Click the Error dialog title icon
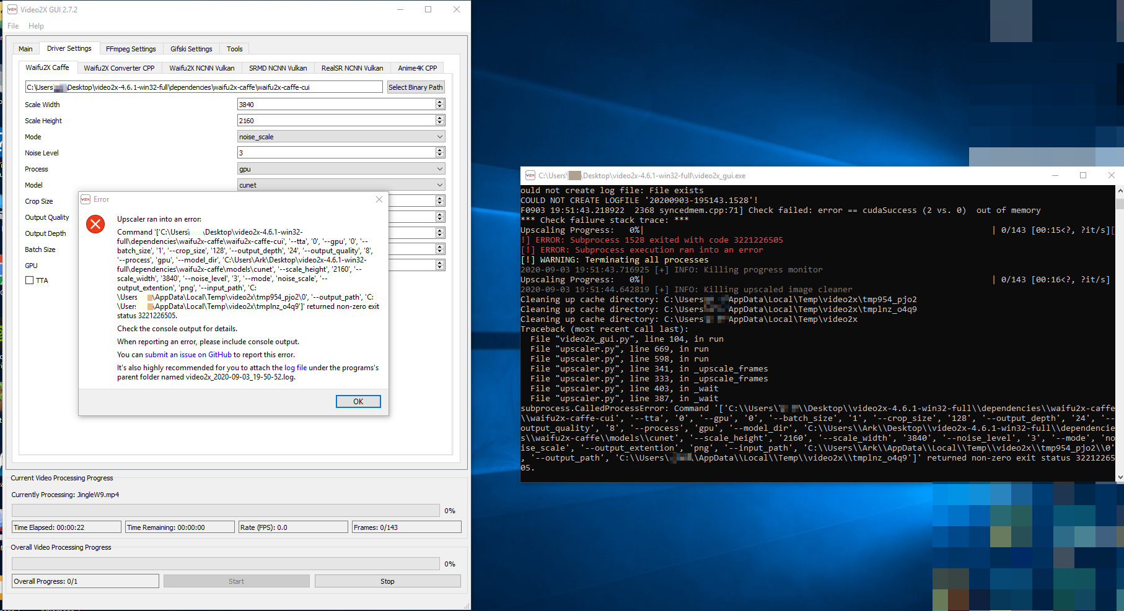 point(86,199)
